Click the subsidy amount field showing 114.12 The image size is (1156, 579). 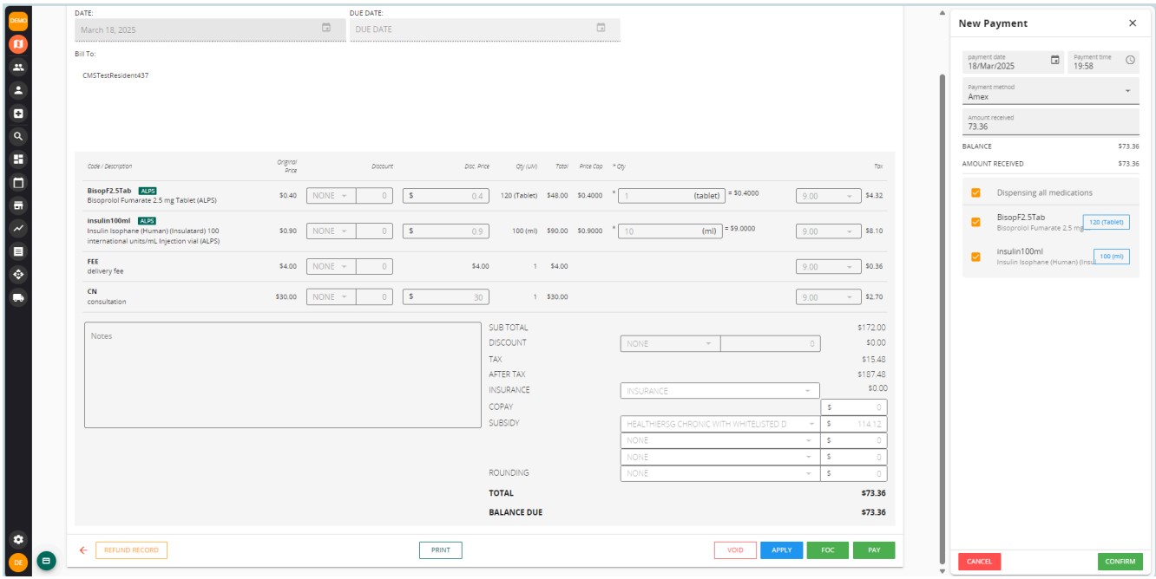854,424
